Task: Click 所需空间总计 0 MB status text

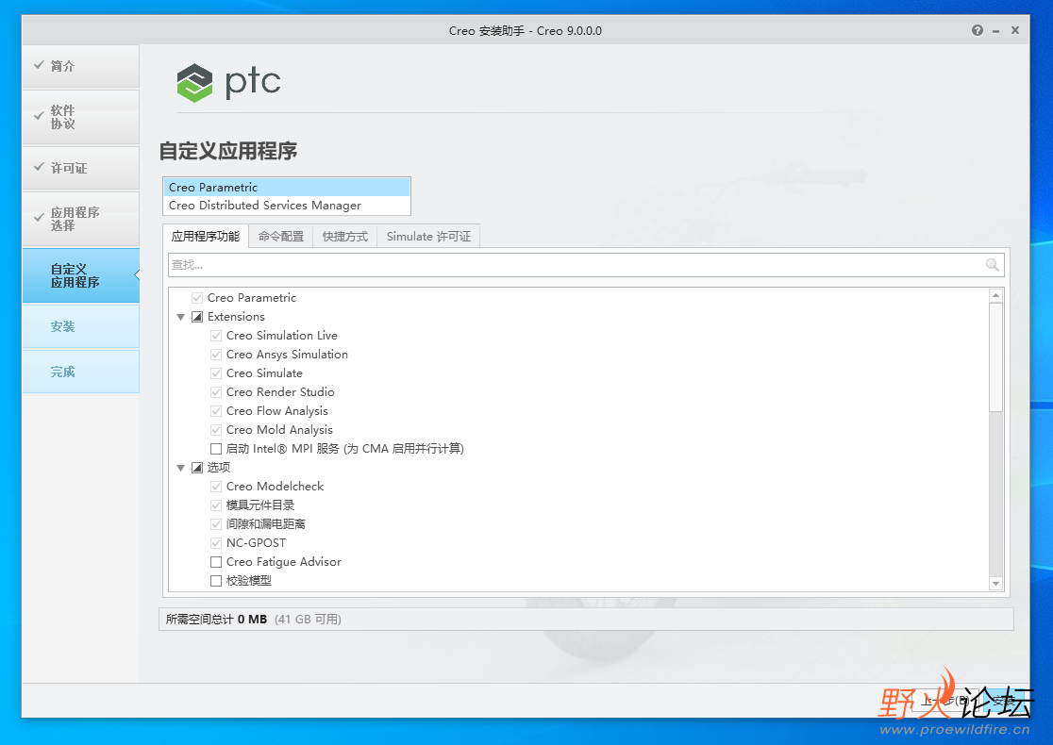Action: pyautogui.click(x=216, y=619)
